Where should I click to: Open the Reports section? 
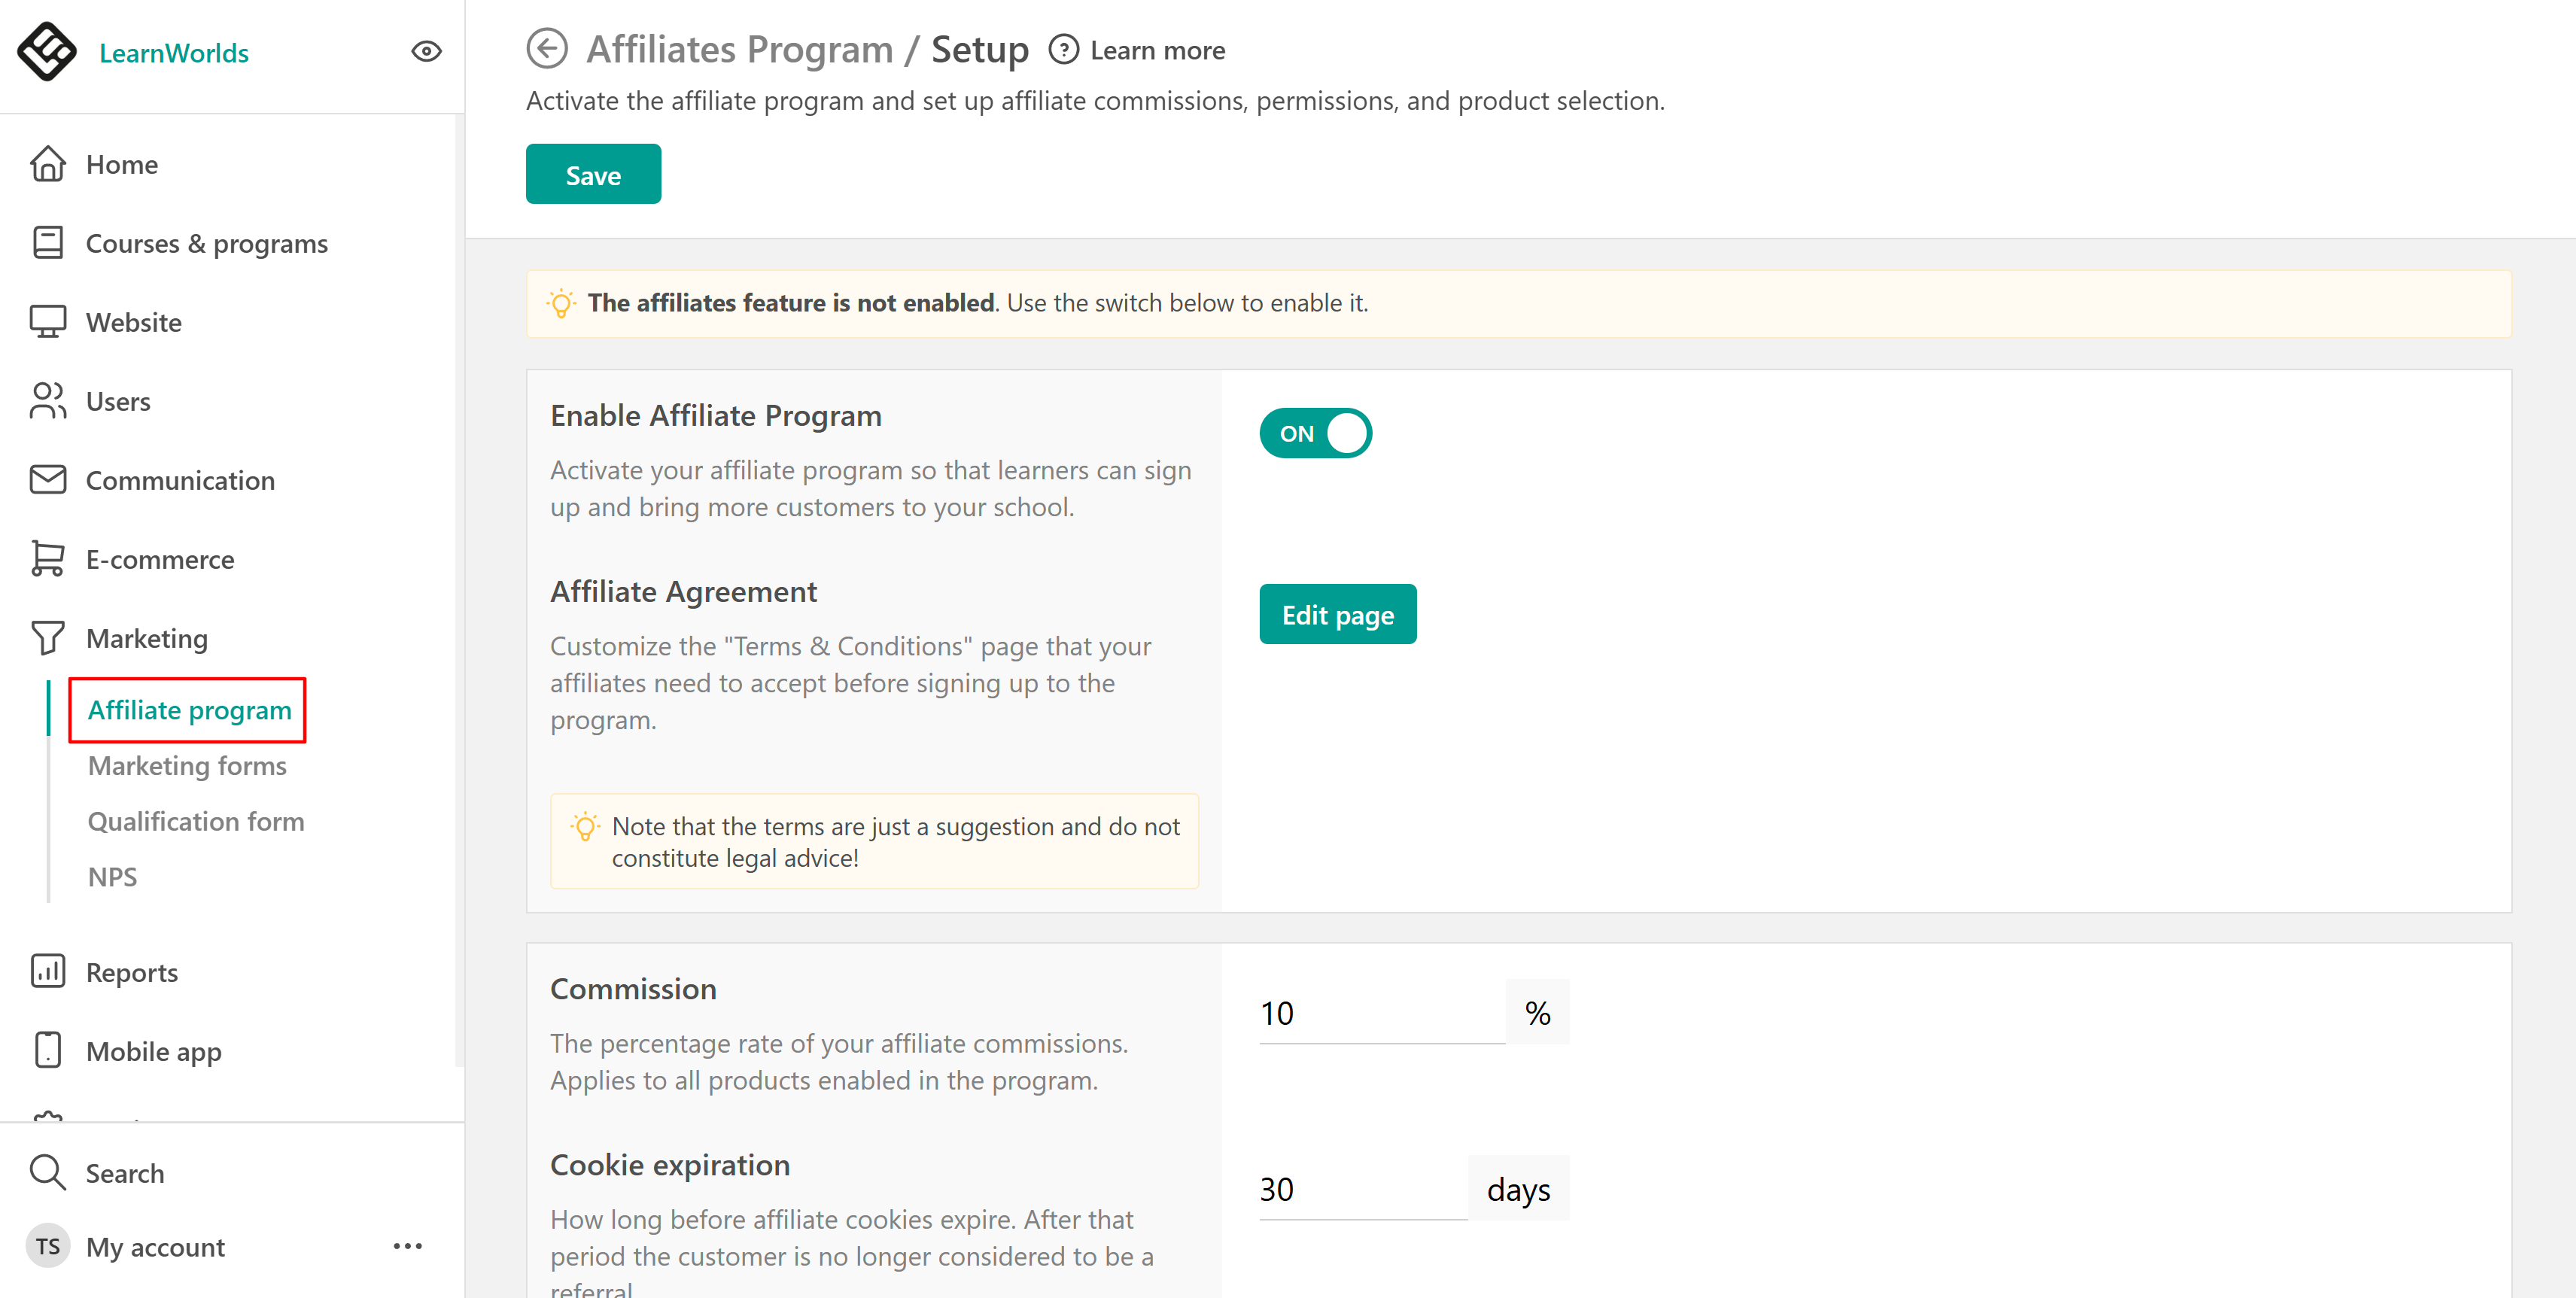coord(131,972)
